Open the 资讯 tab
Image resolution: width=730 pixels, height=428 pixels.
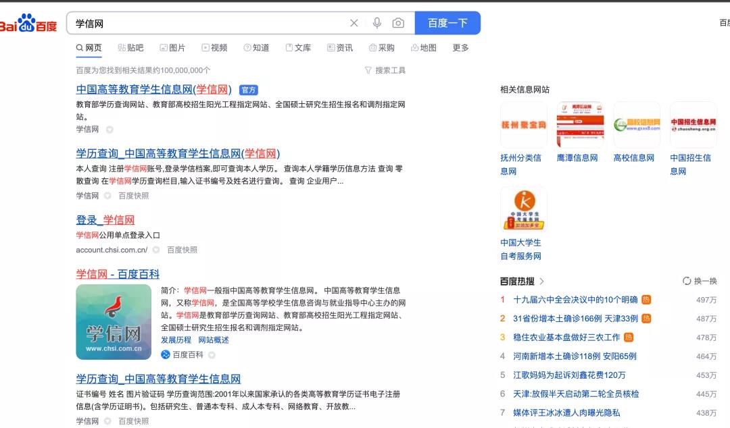(340, 47)
